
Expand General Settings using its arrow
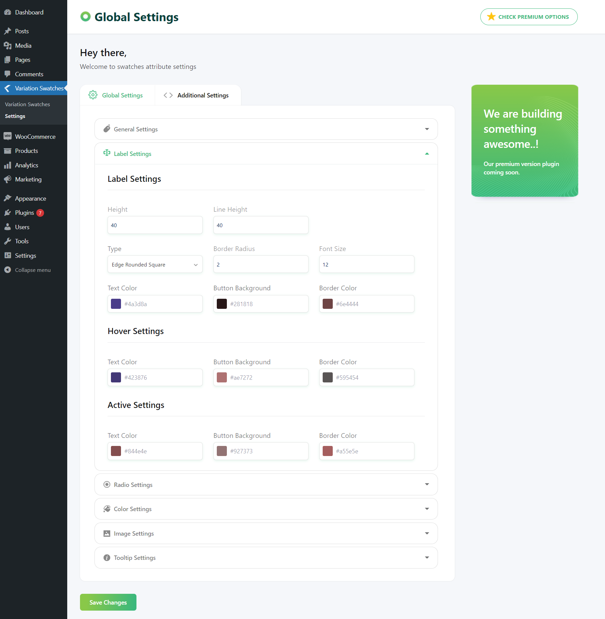pos(427,129)
